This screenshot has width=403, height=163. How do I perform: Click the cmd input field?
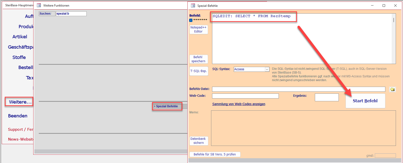[x=385, y=156]
